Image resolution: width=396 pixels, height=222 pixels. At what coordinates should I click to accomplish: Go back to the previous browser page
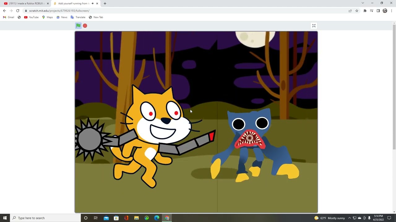pos(5,11)
